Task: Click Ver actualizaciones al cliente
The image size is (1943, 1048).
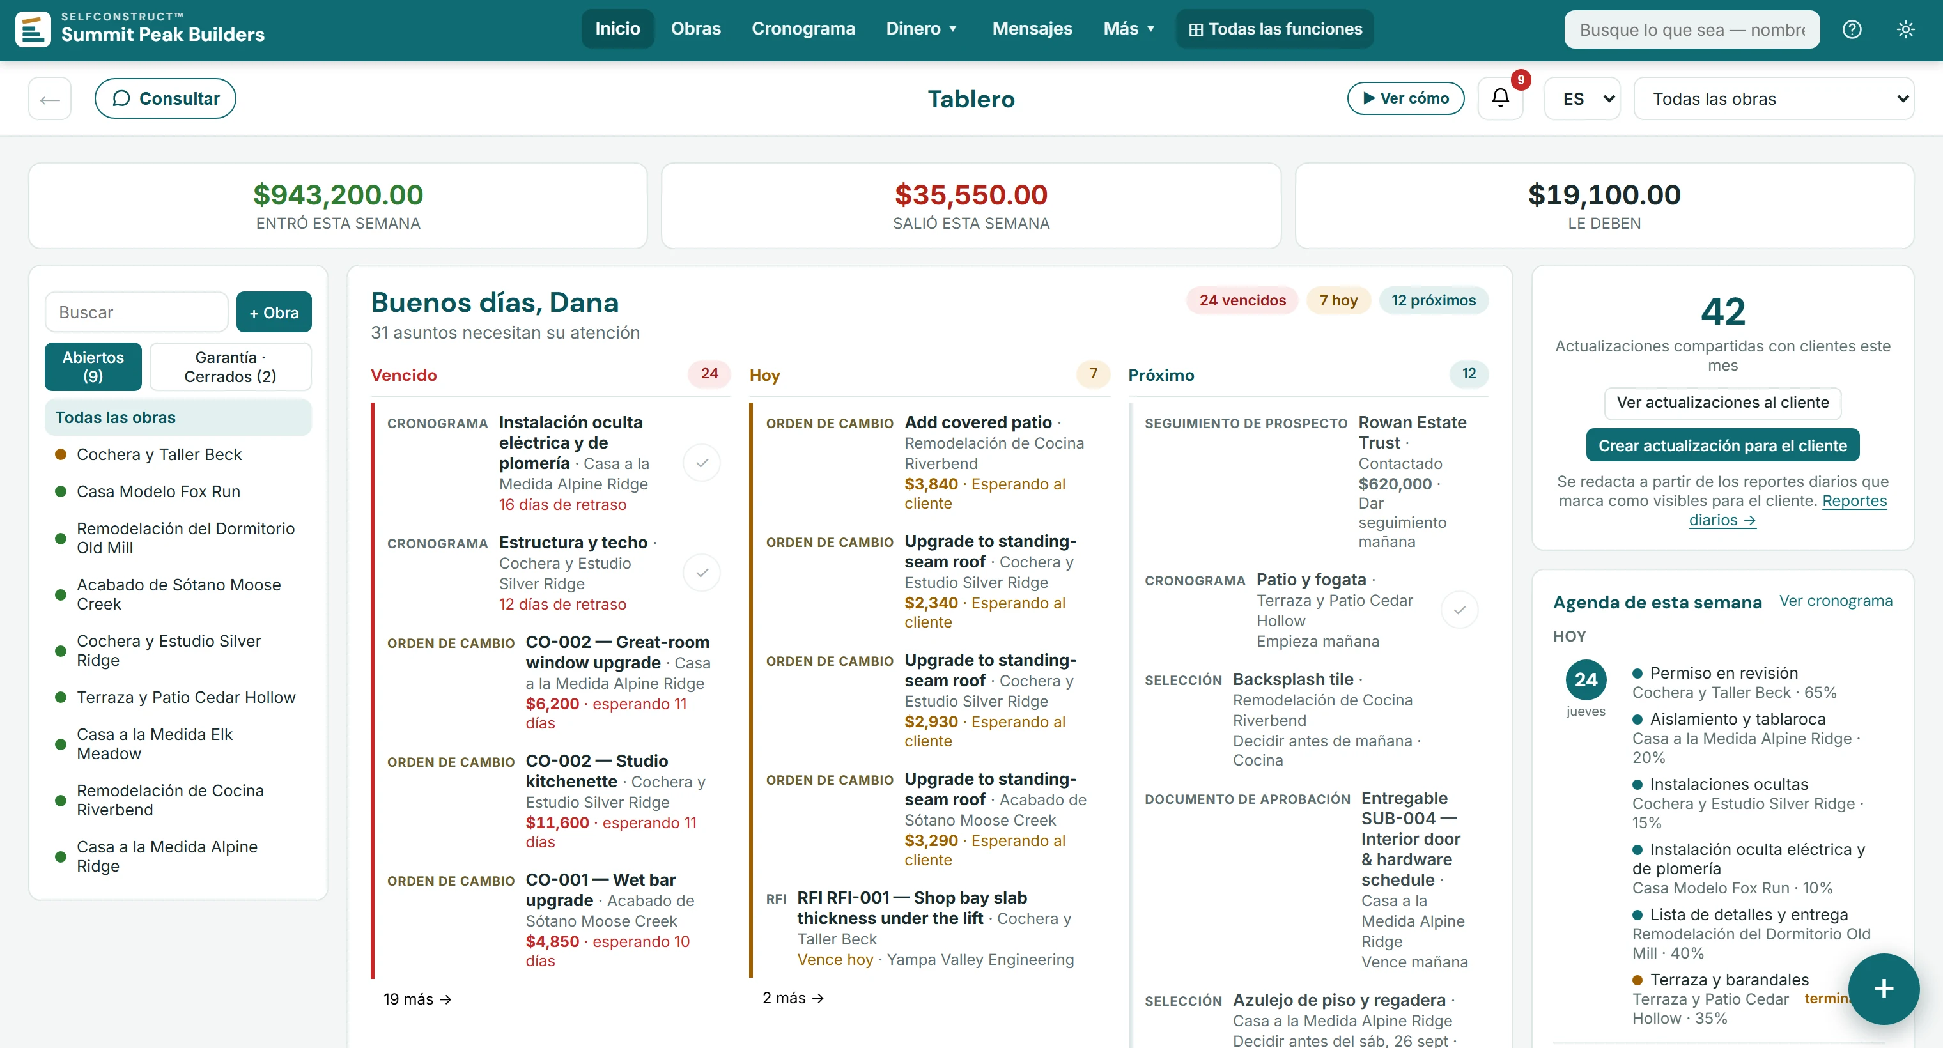Action: (1722, 403)
